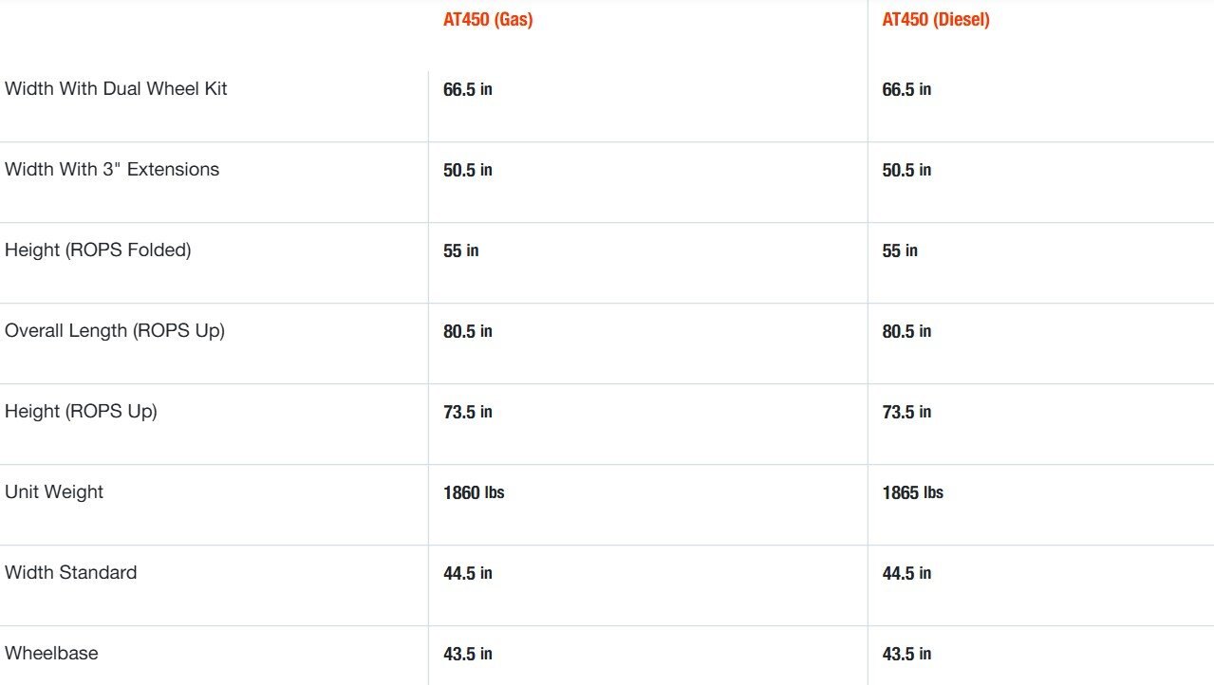1214x685 pixels.
Task: Click the Gas model's 55 in value
Action: coord(461,250)
